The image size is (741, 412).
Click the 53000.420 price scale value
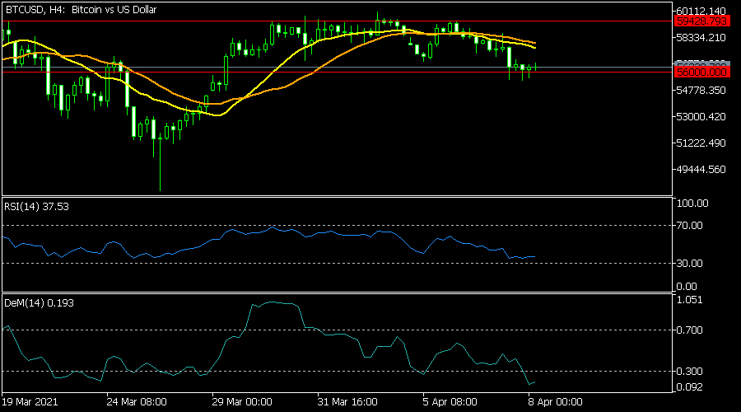click(701, 116)
